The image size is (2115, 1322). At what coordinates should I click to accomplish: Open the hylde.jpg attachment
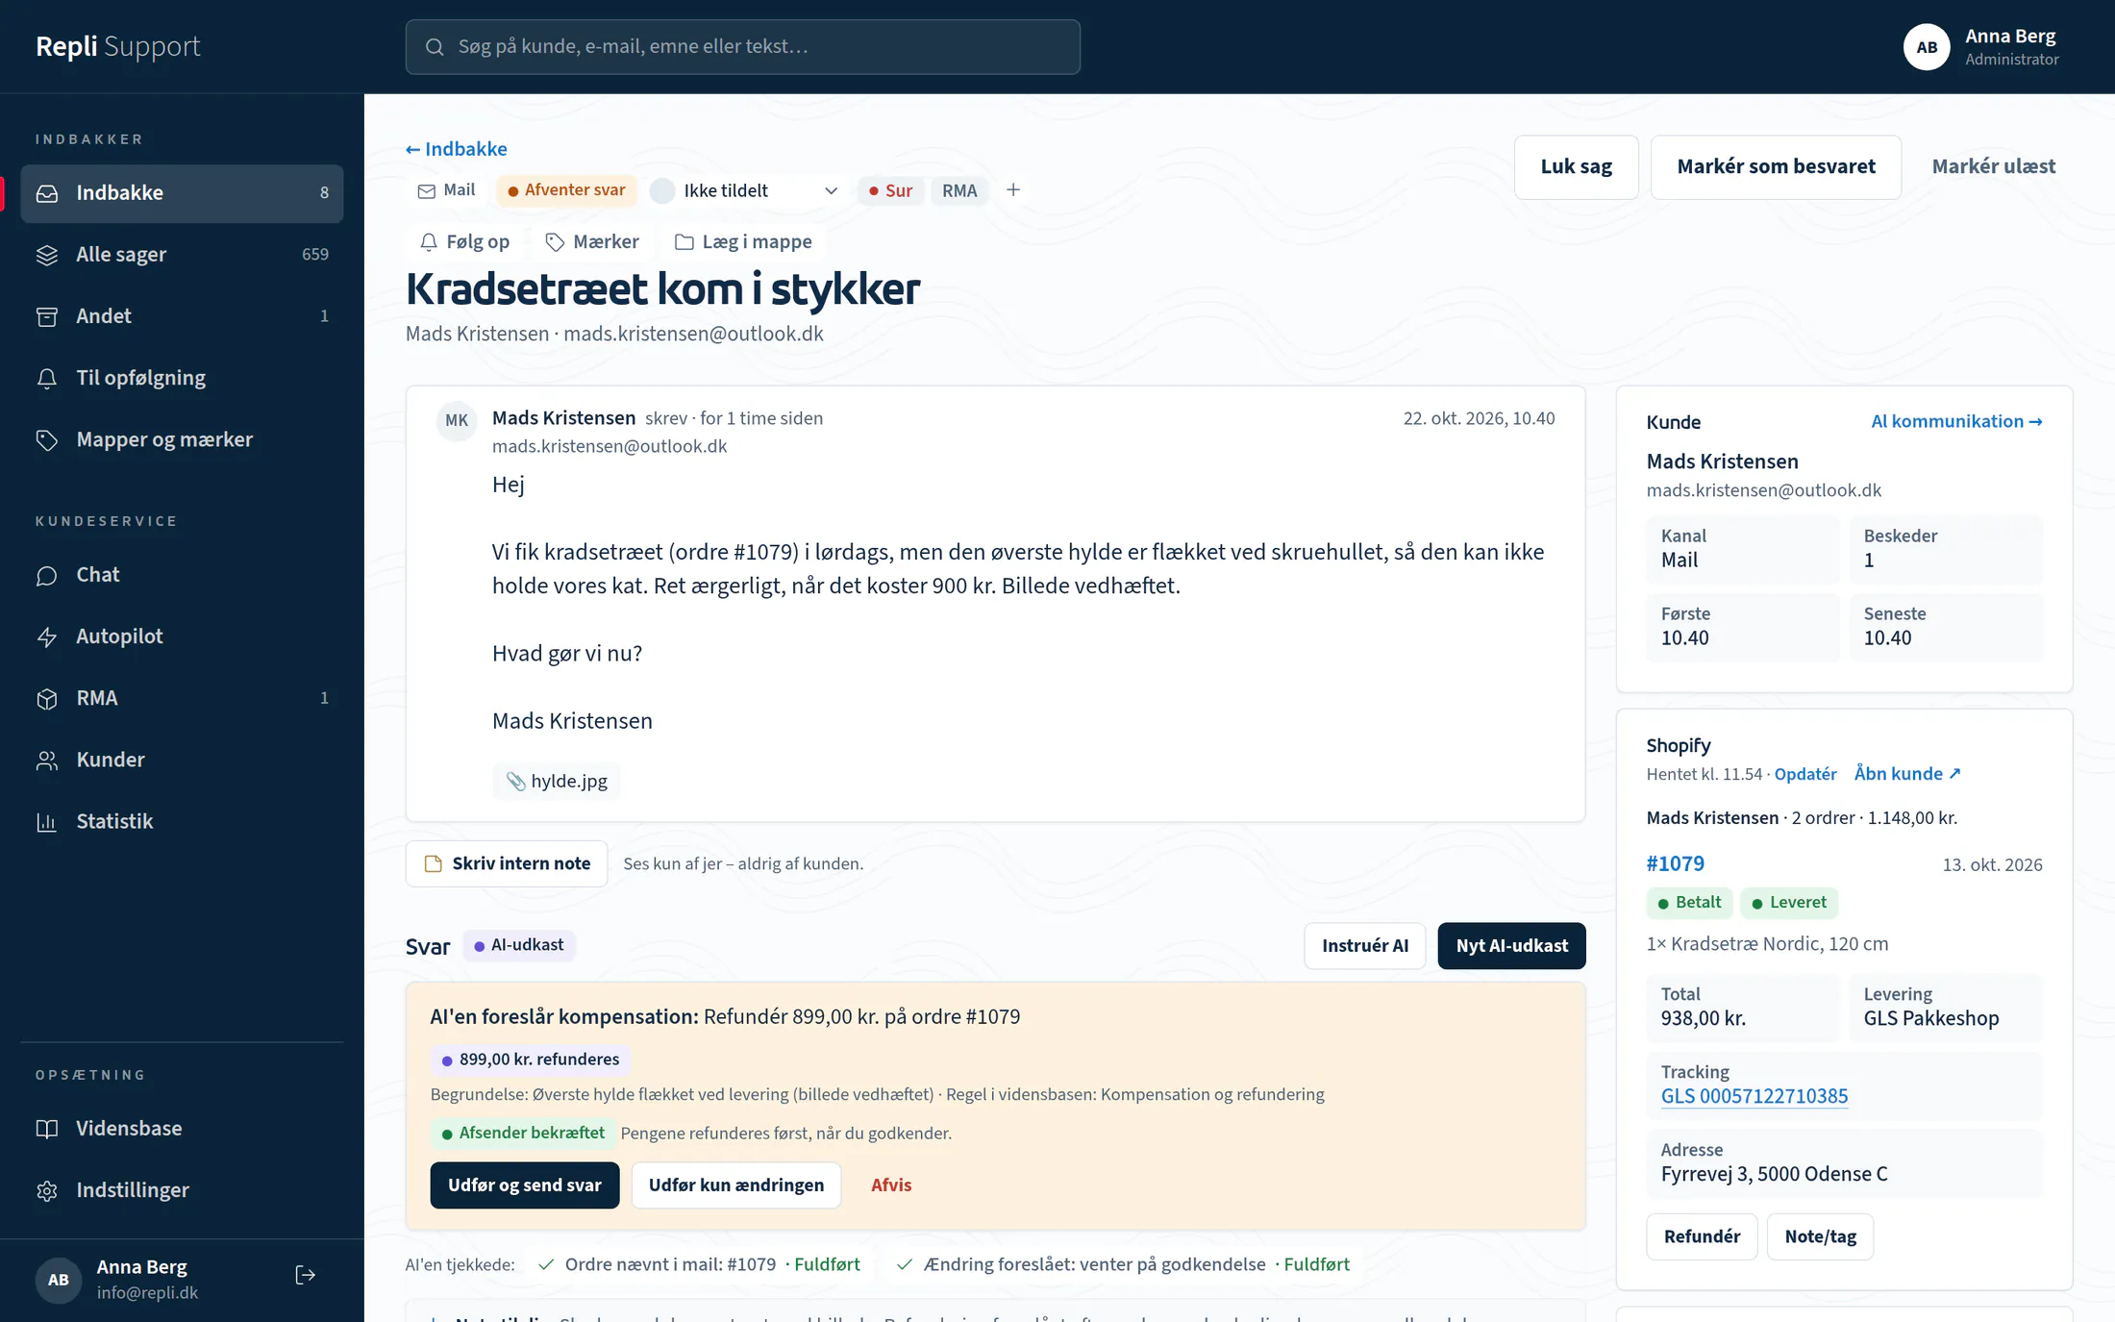click(557, 781)
